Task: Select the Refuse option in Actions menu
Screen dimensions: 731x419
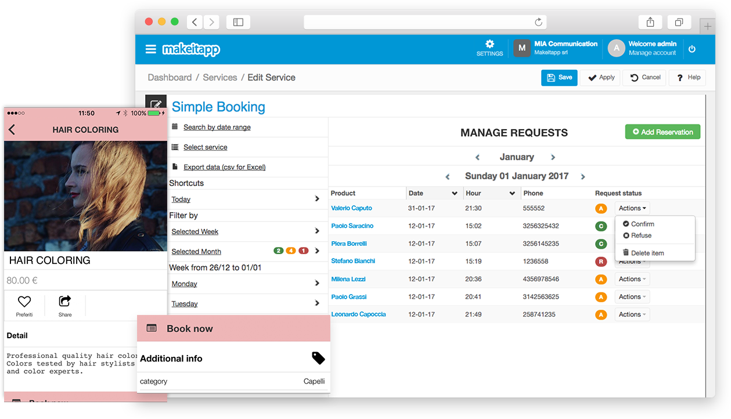Action: coord(641,235)
